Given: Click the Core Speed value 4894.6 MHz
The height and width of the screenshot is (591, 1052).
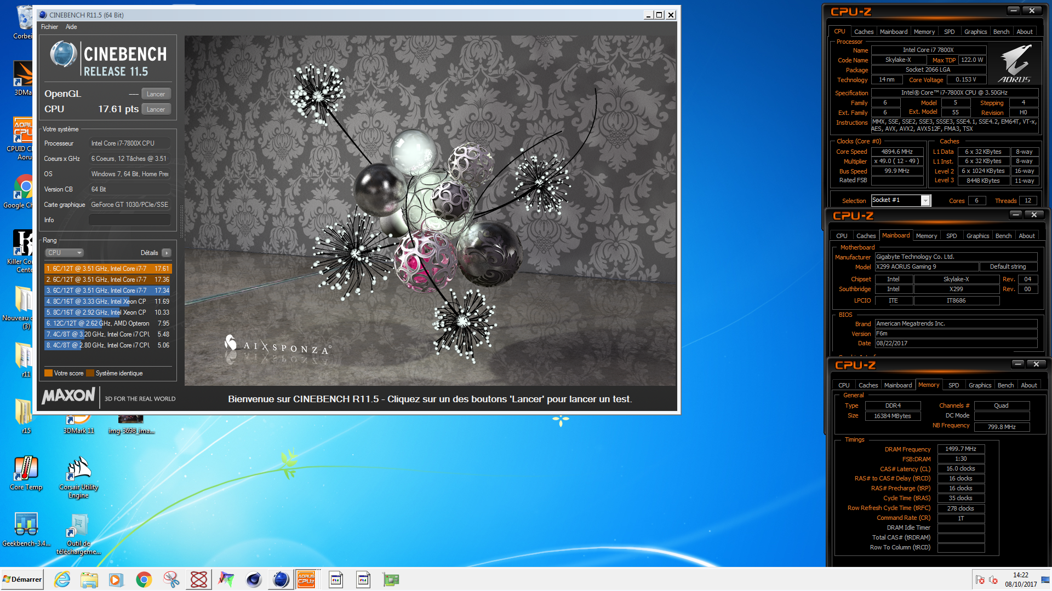Looking at the screenshot, I should (897, 152).
